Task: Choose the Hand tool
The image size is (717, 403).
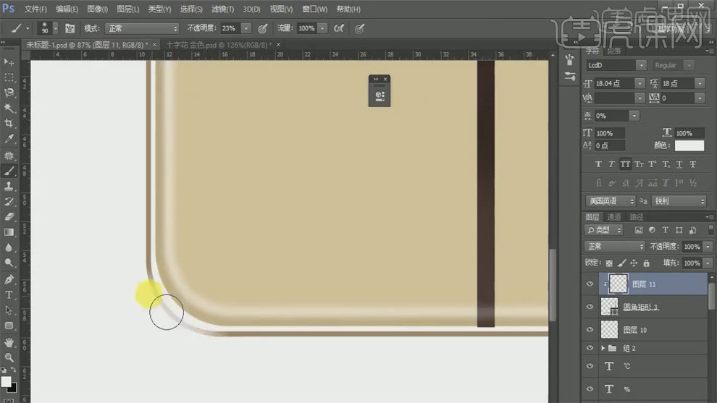Action: click(9, 342)
